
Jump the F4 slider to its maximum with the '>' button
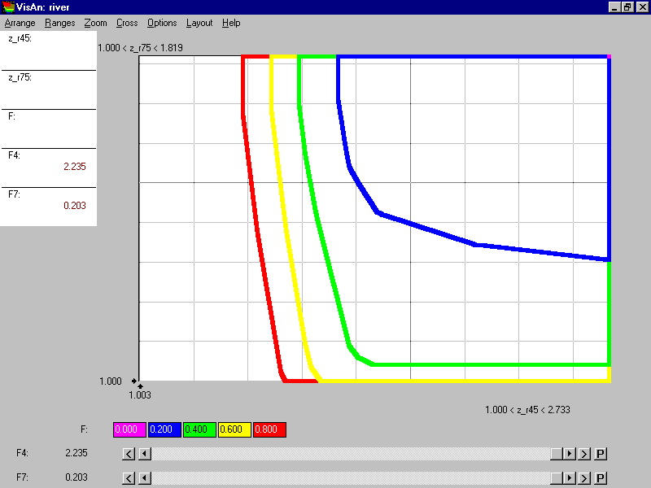click(x=584, y=454)
